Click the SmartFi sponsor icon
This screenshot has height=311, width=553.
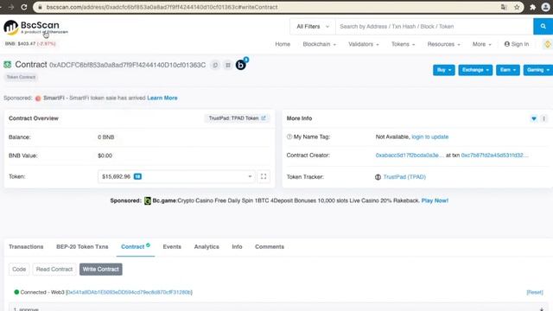click(38, 98)
